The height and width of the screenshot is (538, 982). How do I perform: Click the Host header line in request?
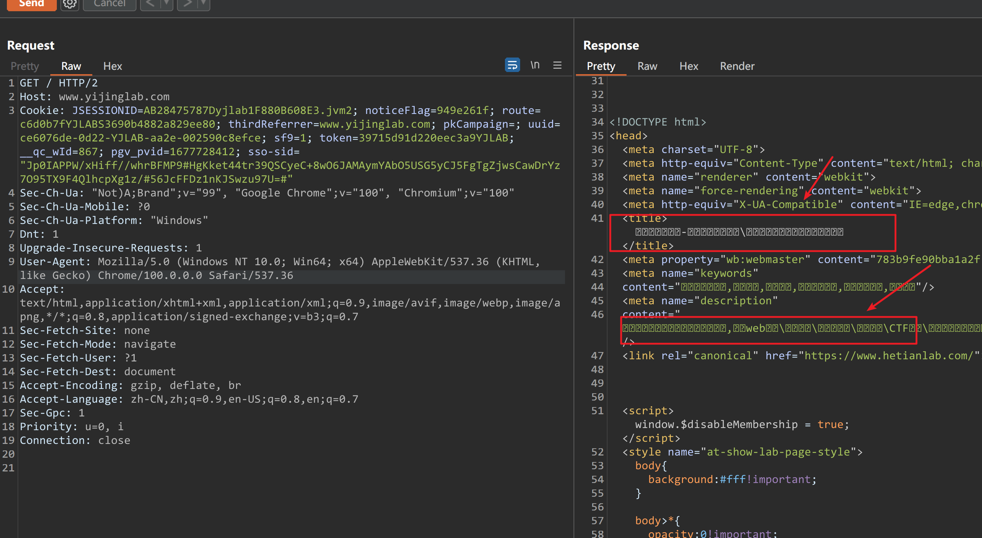[x=94, y=97]
